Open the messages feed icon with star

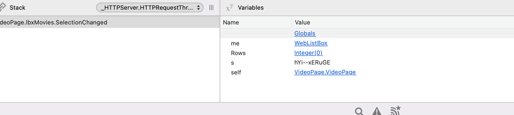[396, 110]
